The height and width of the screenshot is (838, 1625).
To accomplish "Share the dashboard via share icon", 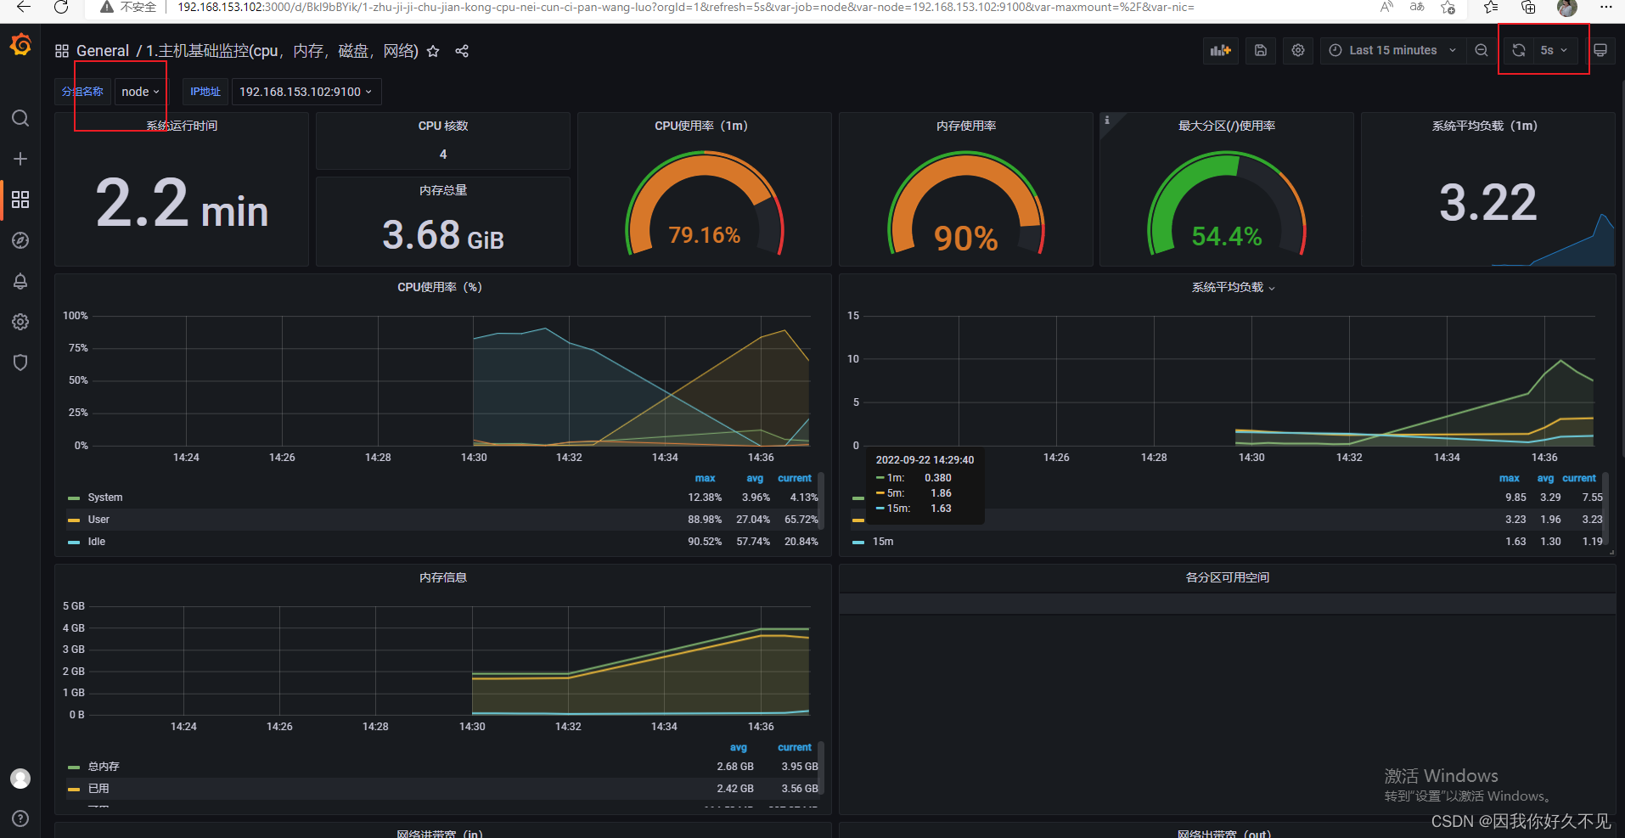I will 462,51.
